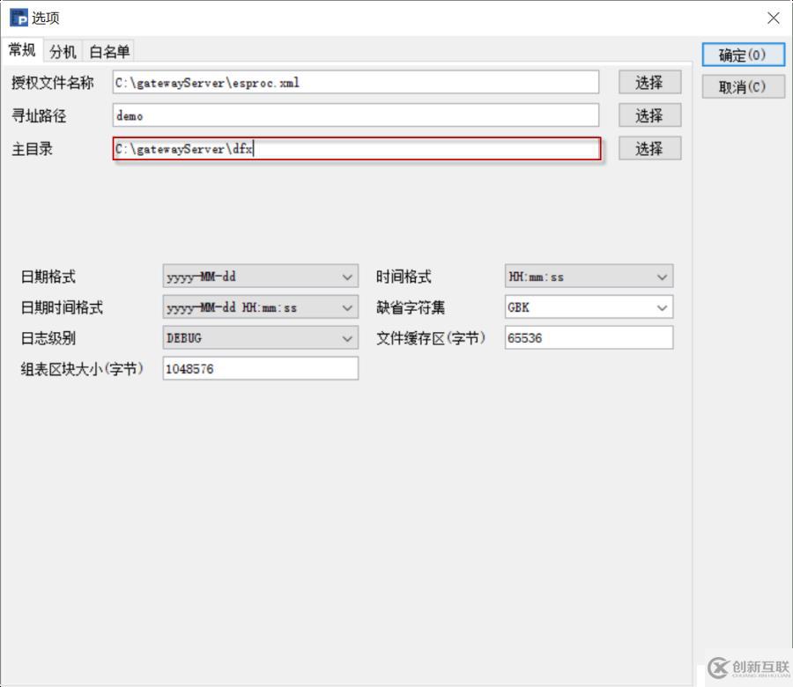
Task: Click 选择 next to 授权文件名称
Action: pos(649,82)
